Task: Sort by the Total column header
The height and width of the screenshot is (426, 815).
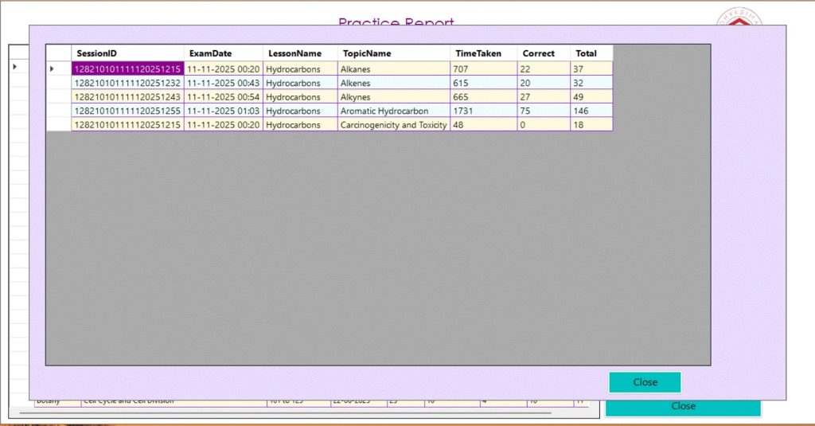Action: (x=591, y=53)
